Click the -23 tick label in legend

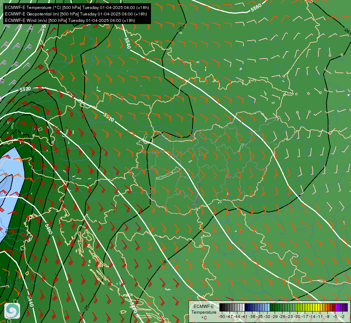point(290,317)
